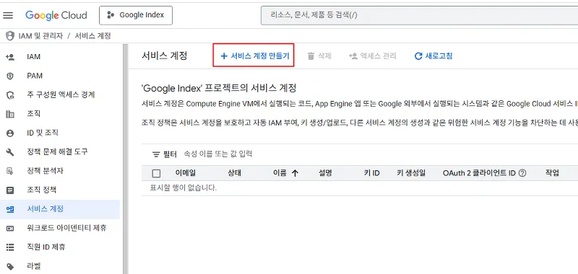Open IAM in the sidebar
The height and width of the screenshot is (274, 578).
pyautogui.click(x=33, y=57)
